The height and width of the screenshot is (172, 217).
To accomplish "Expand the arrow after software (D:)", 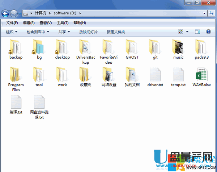I will point(80,13).
